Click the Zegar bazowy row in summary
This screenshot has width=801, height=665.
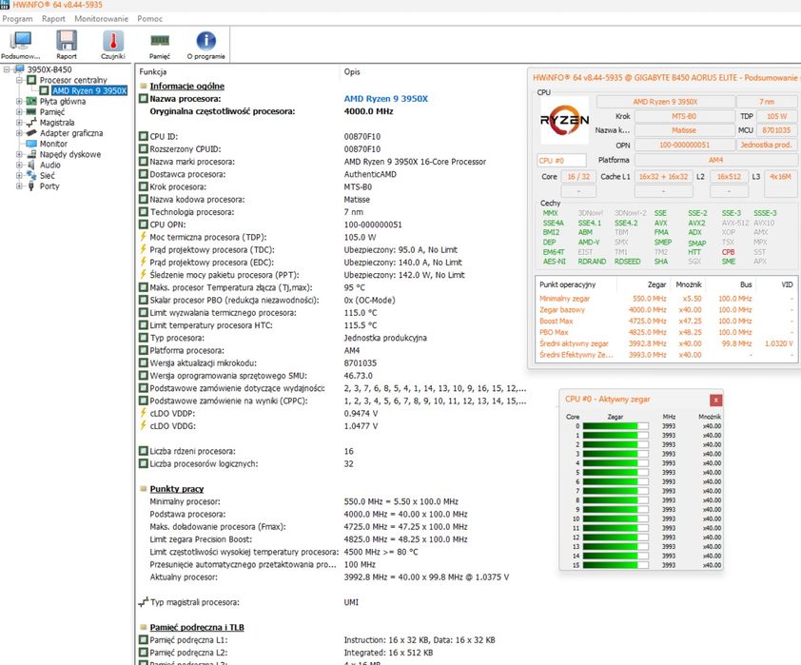point(667,310)
